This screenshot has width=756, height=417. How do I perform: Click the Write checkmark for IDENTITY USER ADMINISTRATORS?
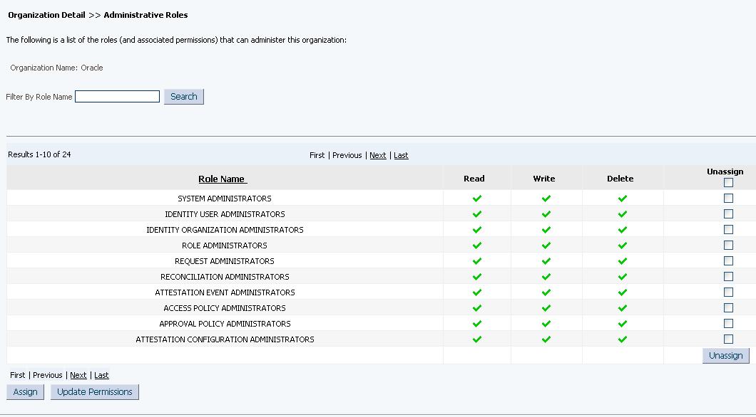point(546,214)
